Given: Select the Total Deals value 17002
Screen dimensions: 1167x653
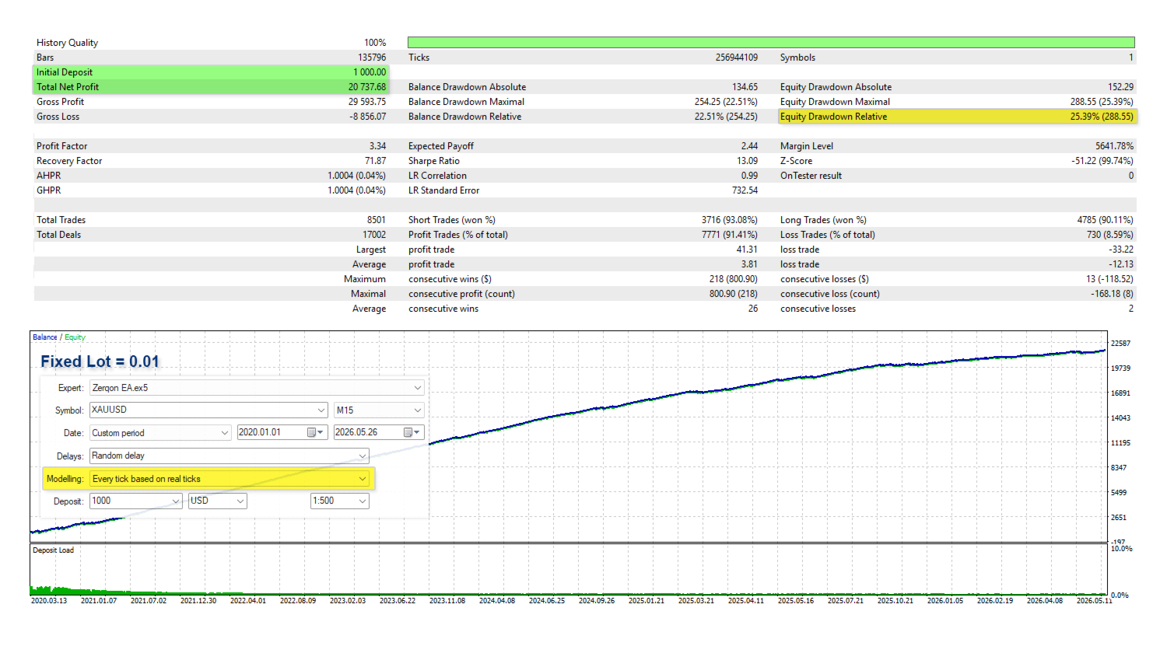Looking at the screenshot, I should (374, 235).
